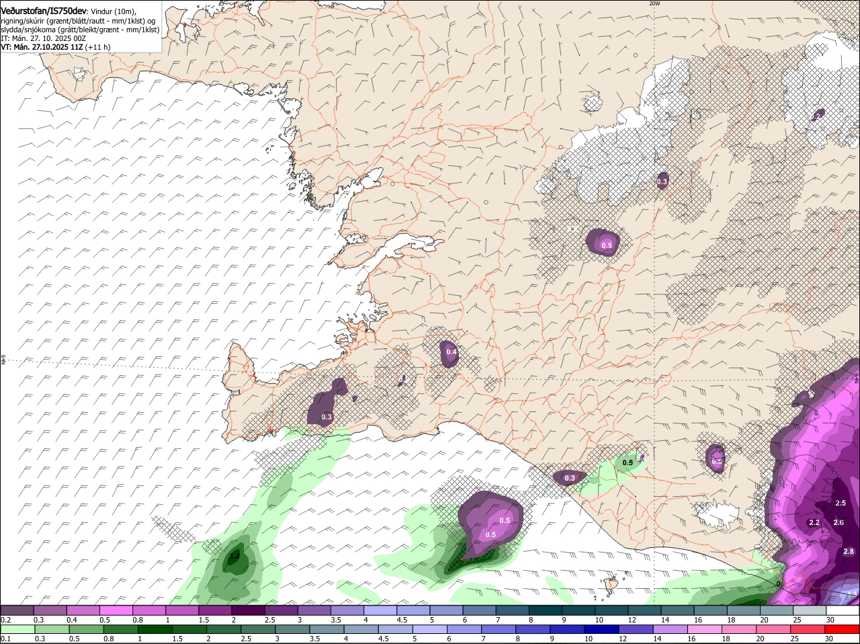
Task: Select the crimson rain swatch labeled 25
Action: [808, 629]
